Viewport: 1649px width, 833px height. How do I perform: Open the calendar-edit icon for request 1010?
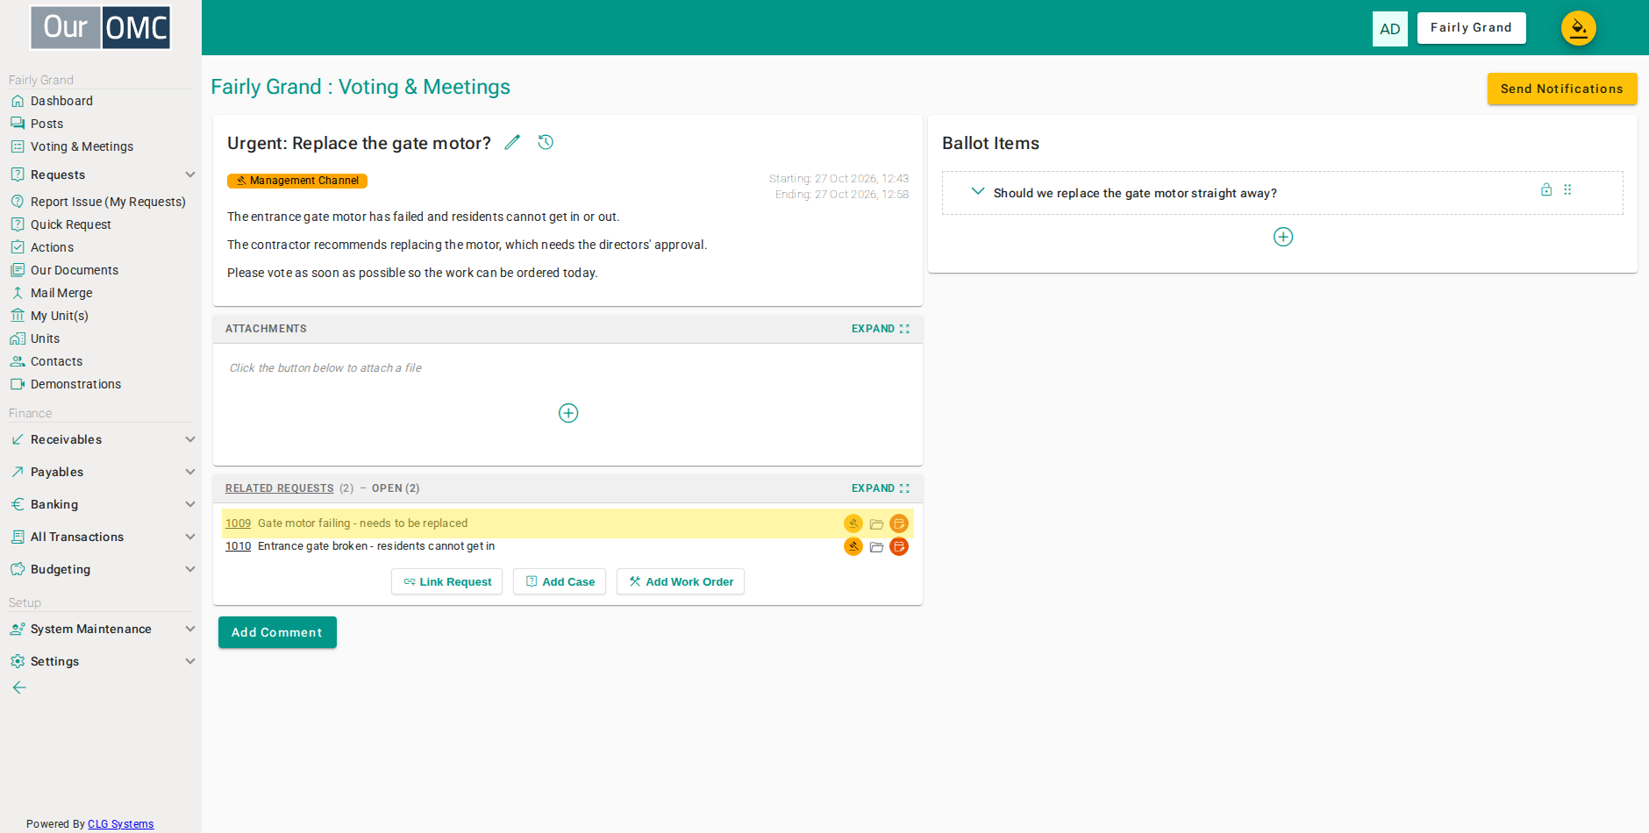(x=899, y=546)
